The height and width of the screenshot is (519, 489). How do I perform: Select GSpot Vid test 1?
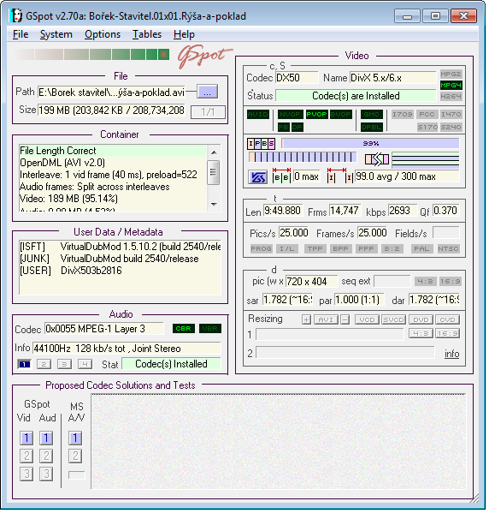27,438
